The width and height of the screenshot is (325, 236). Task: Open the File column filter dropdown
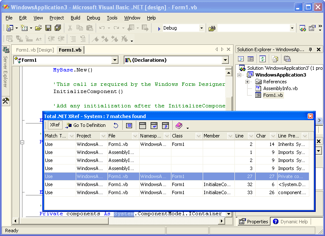(135, 136)
